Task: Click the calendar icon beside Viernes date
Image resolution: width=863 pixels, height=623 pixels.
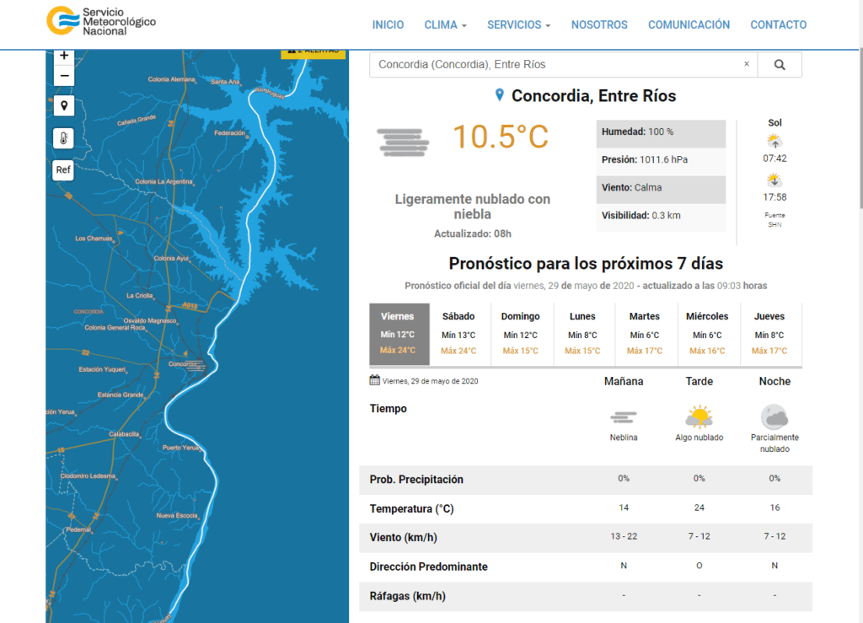Action: pos(375,379)
